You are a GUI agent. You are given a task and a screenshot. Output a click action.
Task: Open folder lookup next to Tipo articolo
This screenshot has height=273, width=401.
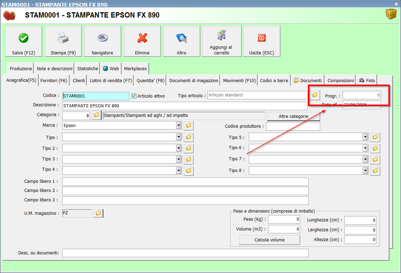tap(315, 95)
